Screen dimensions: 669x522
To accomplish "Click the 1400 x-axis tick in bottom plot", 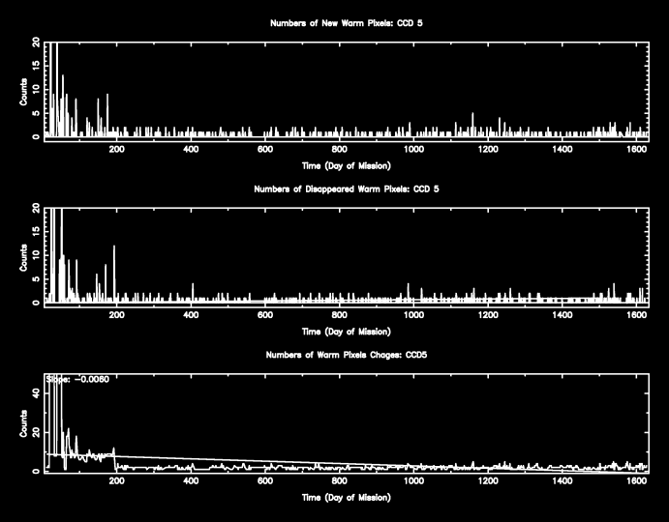I will (x=562, y=482).
